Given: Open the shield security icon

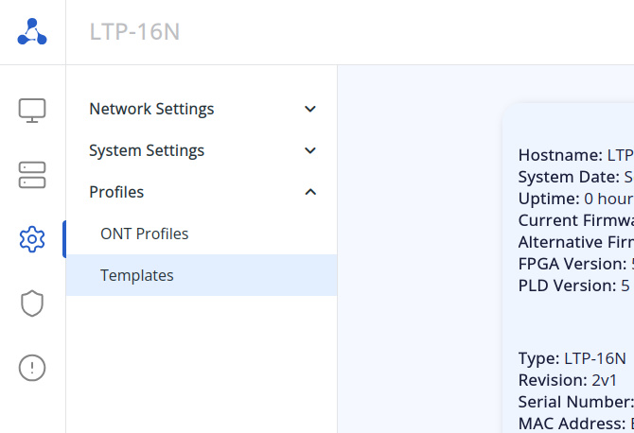Looking at the screenshot, I should tap(32, 303).
